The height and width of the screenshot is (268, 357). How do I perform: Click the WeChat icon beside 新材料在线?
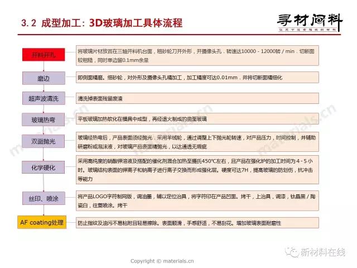coord(292,252)
